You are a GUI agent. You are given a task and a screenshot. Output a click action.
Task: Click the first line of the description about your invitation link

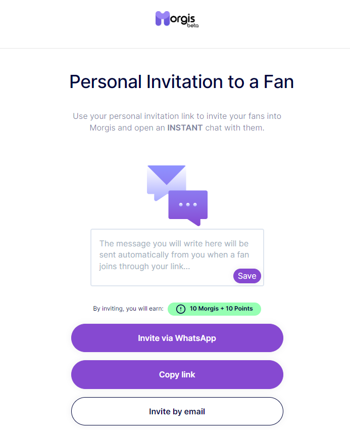[177, 116]
